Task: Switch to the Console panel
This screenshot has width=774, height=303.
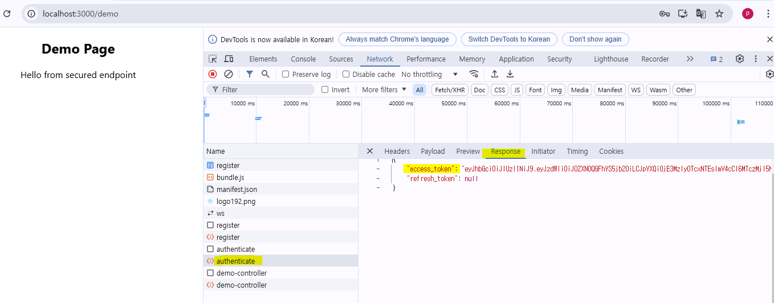Action: coord(303,59)
